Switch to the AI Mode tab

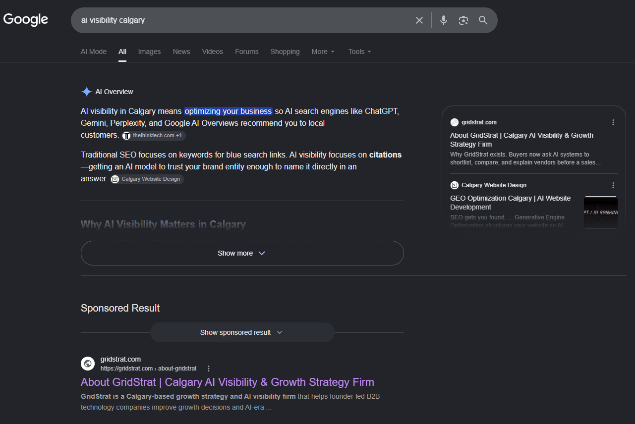pyautogui.click(x=94, y=52)
